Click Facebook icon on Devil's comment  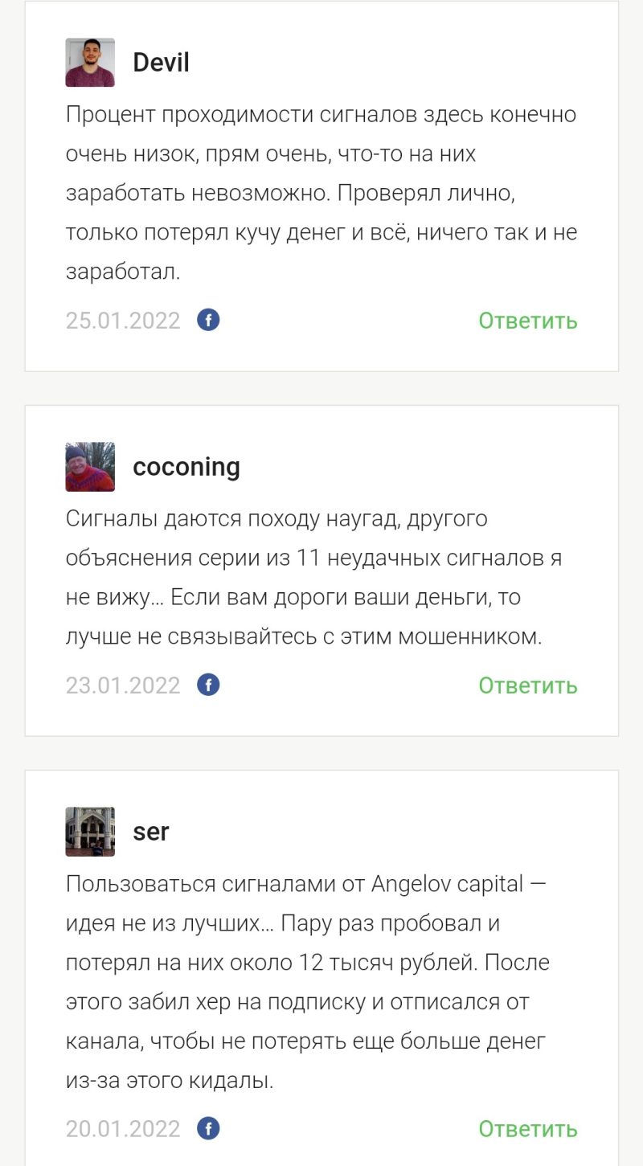208,321
